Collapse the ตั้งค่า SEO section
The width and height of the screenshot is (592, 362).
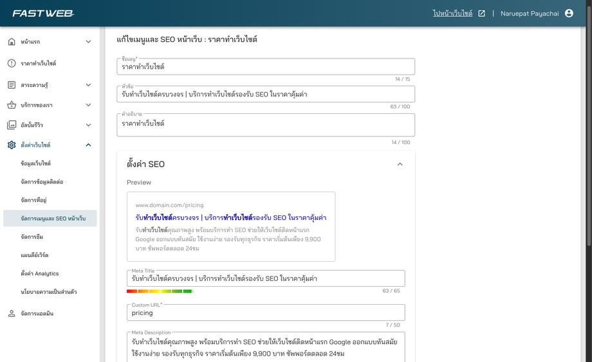point(400,164)
